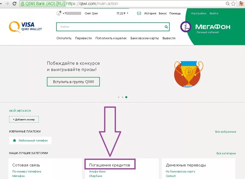The width and height of the screenshot is (245, 179).
Task: Bookmark the page with star icon
Action: pos(233,4)
